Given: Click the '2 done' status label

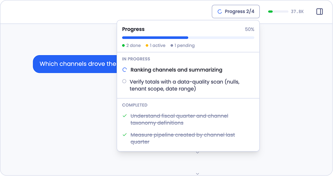Looking at the screenshot, I should pos(131,45).
